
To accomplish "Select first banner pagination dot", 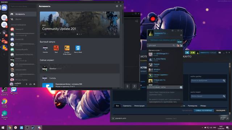I will click(77, 34).
